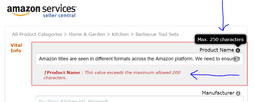Screen dimensions: 255x102
Task: Focus the Manufacturer text field
Action: pos(139,99)
